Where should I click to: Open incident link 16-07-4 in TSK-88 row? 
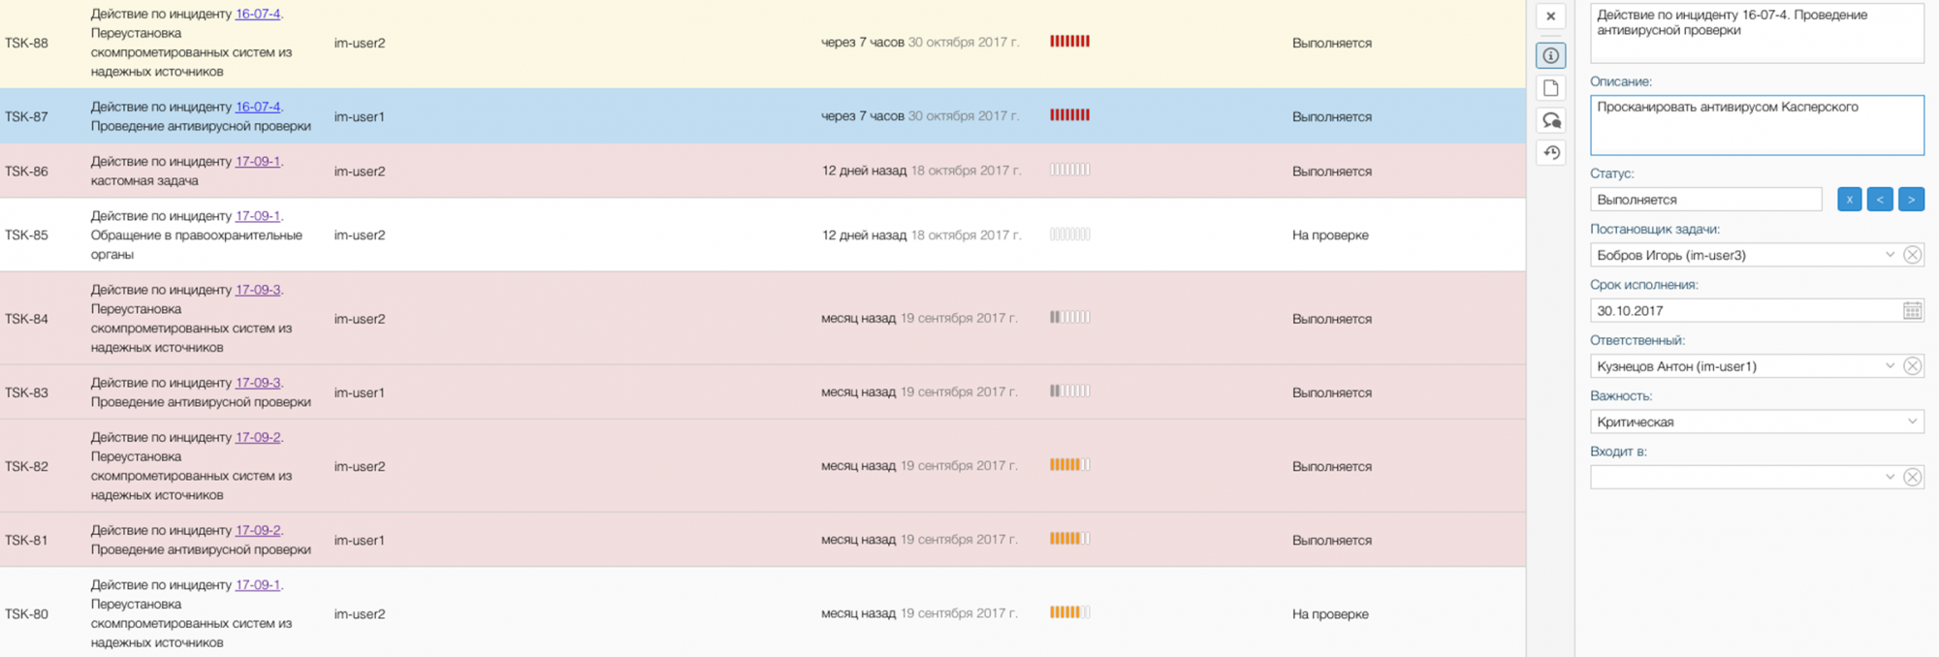258,15
